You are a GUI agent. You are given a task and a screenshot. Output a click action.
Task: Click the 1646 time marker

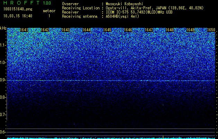coord(128,30)
